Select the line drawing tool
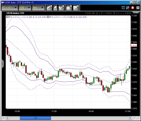This screenshot has height=121, width=141. pos(48,8)
